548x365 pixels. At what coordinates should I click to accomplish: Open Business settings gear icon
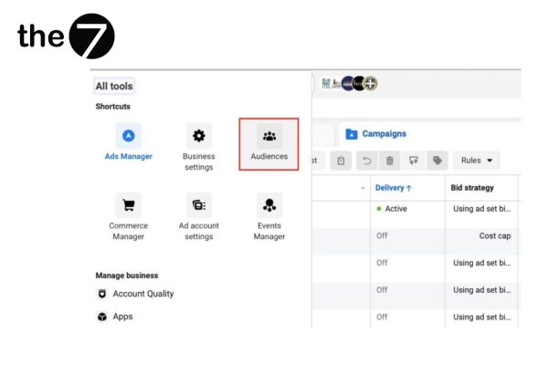[x=198, y=136]
